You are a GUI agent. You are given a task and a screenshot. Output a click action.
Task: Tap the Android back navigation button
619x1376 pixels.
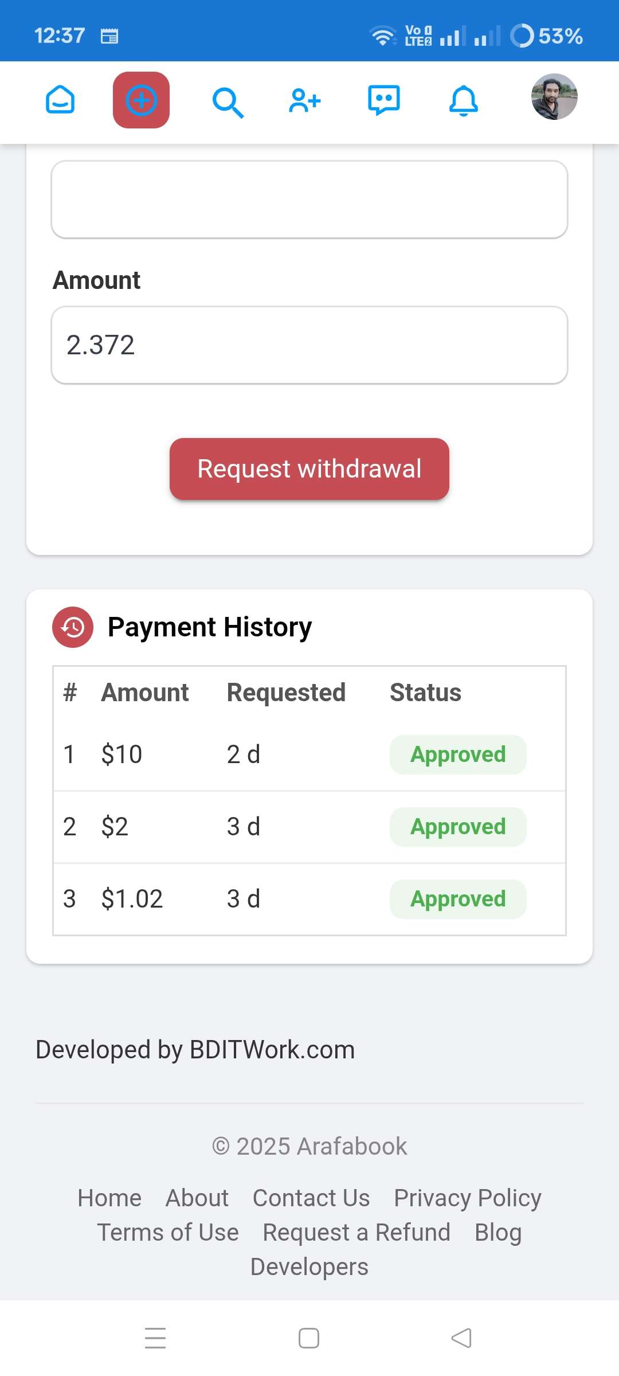tap(461, 1338)
